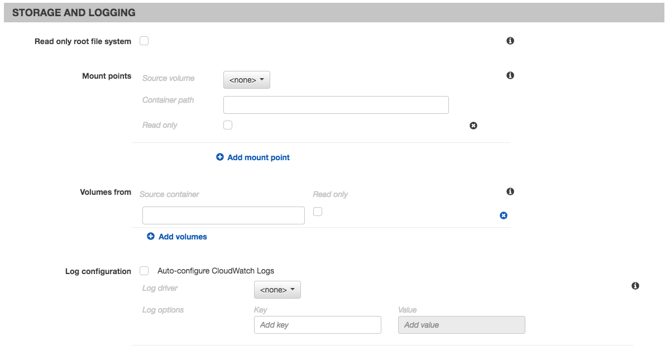Focus the Container path text field
This screenshot has width=670, height=355.
coord(336,105)
